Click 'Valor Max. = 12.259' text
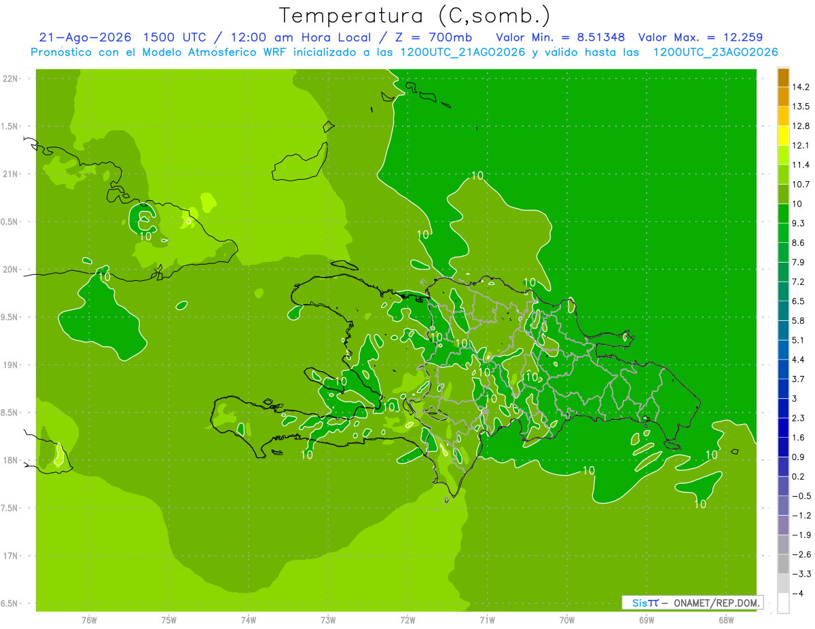The height and width of the screenshot is (629, 815). 701,37
